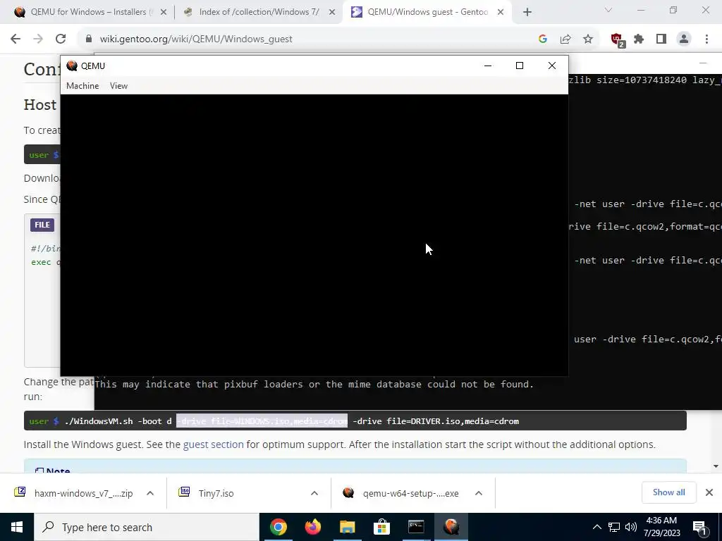The height and width of the screenshot is (541, 722).
Task: Share this page icon
Action: 565,39
